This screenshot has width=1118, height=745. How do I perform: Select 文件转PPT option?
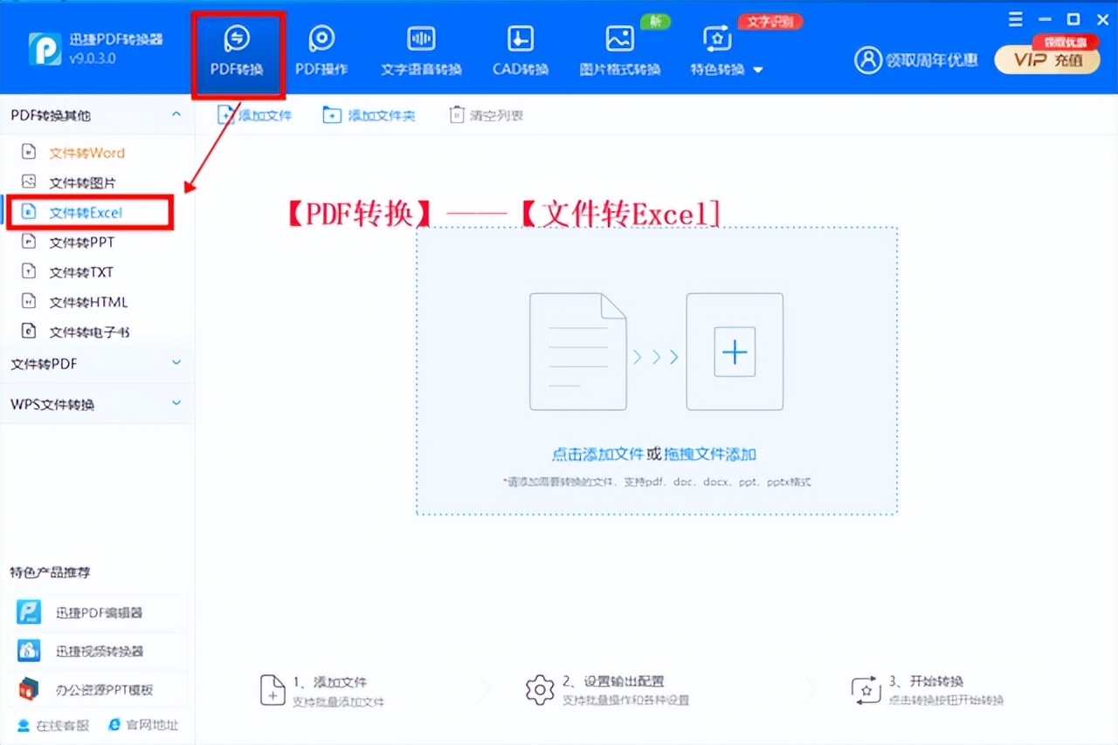[x=81, y=243]
